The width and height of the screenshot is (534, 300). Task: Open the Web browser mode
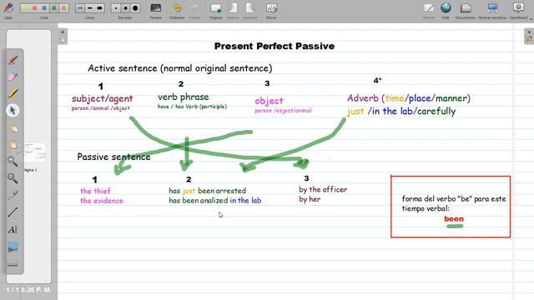click(x=446, y=10)
